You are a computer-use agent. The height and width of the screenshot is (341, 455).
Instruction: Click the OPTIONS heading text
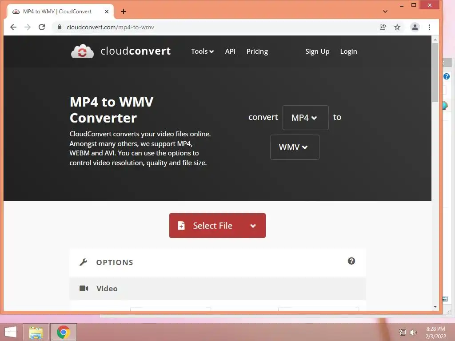pos(115,262)
